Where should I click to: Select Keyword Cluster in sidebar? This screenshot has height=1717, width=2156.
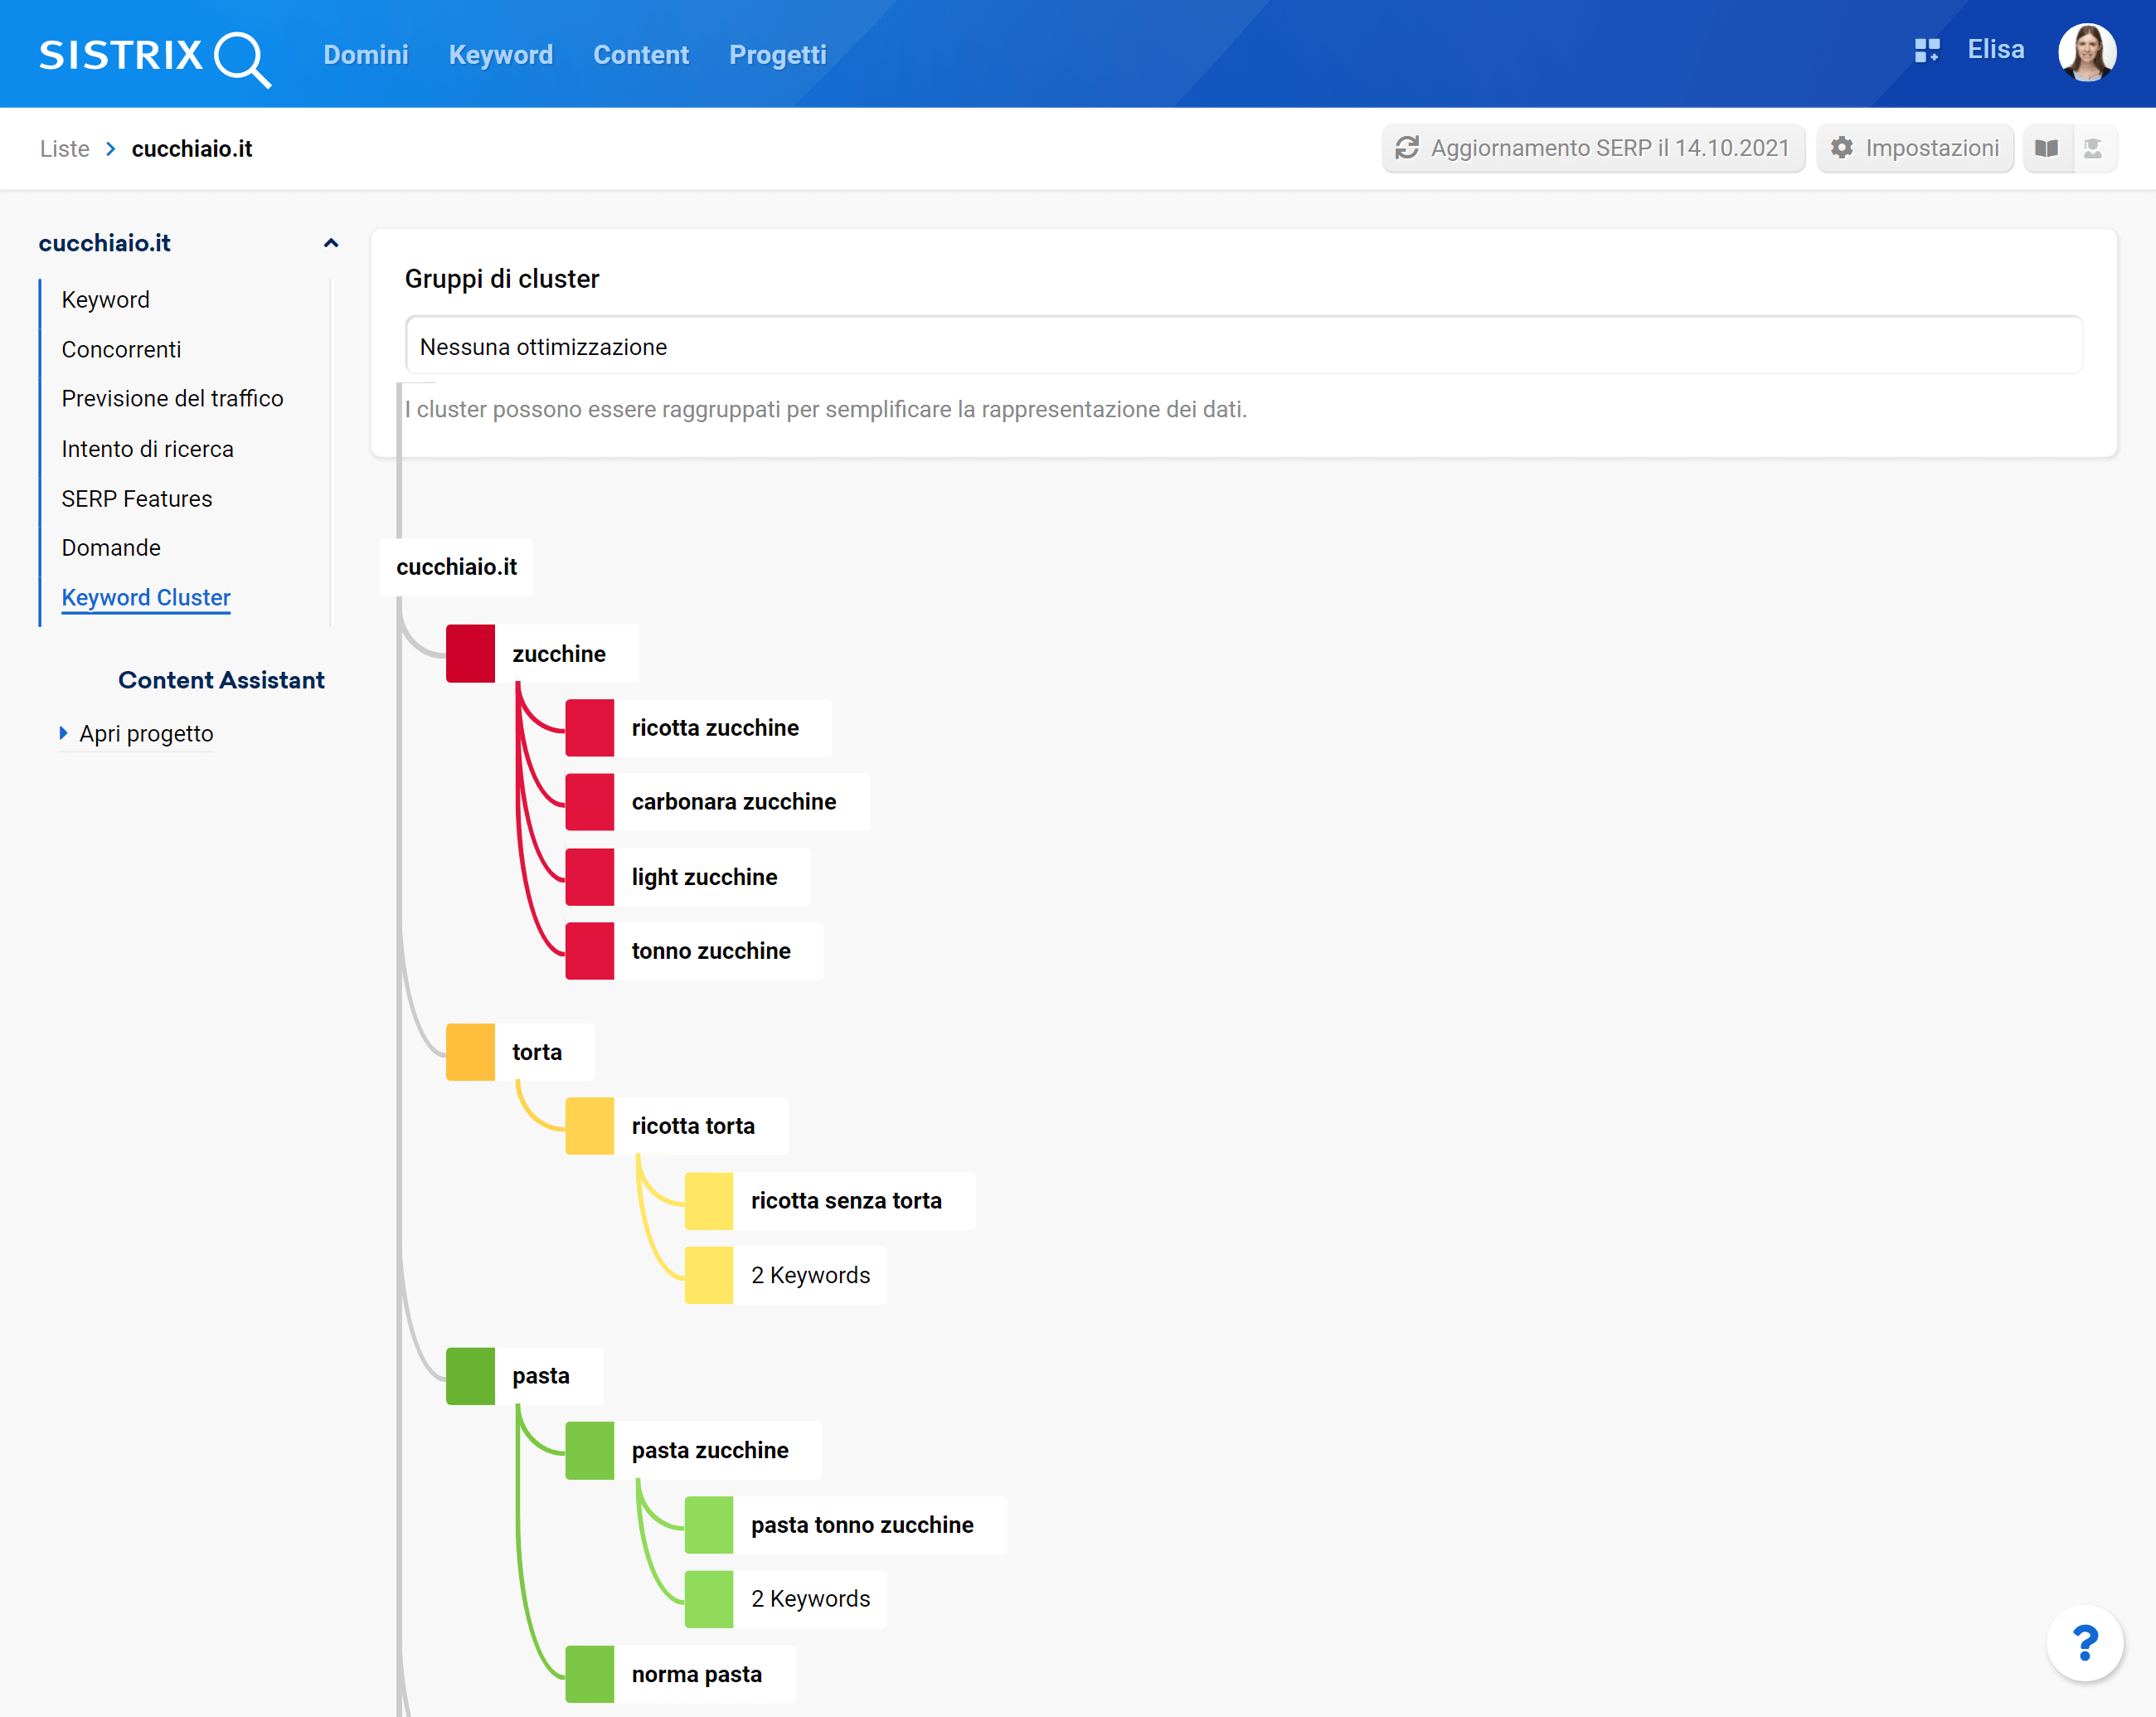pos(146,598)
